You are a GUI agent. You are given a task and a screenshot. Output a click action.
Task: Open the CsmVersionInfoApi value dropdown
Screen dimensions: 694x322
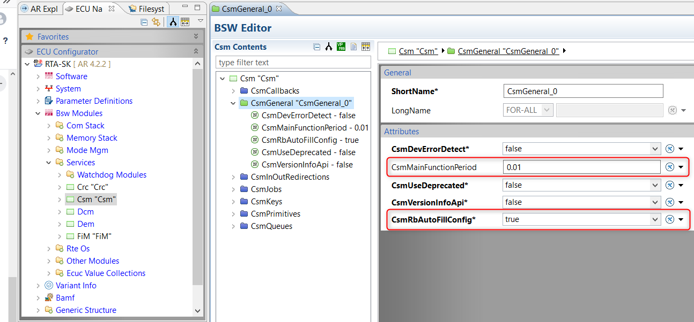(x=655, y=202)
